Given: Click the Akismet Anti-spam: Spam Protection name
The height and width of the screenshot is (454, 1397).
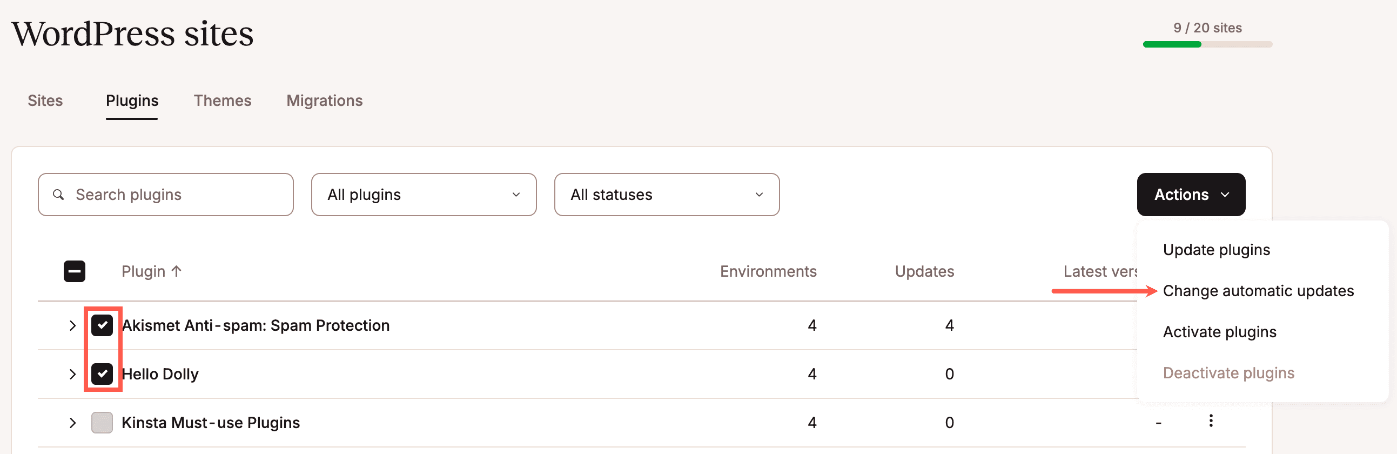Looking at the screenshot, I should click(256, 325).
